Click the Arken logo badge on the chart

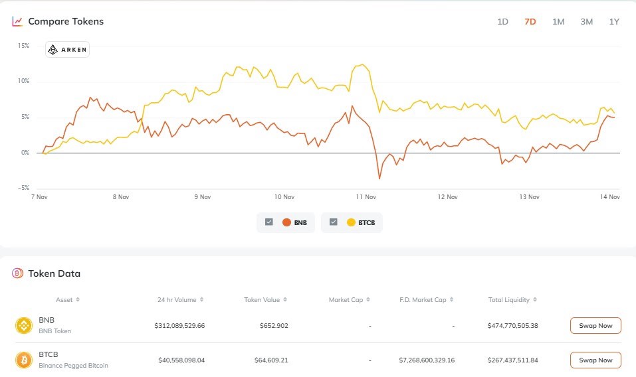tap(67, 49)
